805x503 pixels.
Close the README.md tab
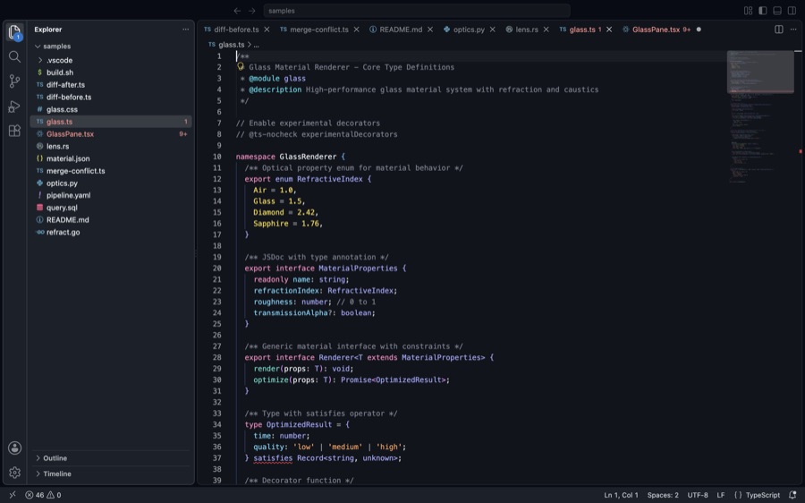click(430, 30)
